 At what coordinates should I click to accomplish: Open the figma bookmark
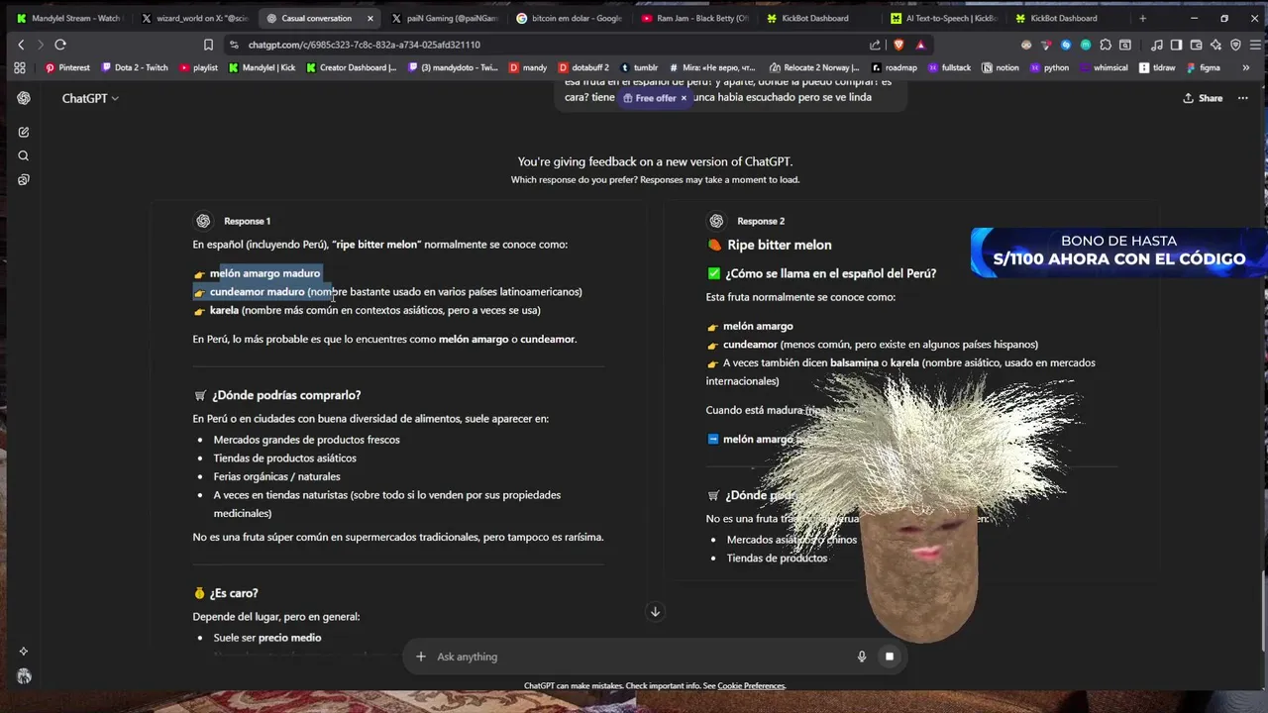point(1203,67)
